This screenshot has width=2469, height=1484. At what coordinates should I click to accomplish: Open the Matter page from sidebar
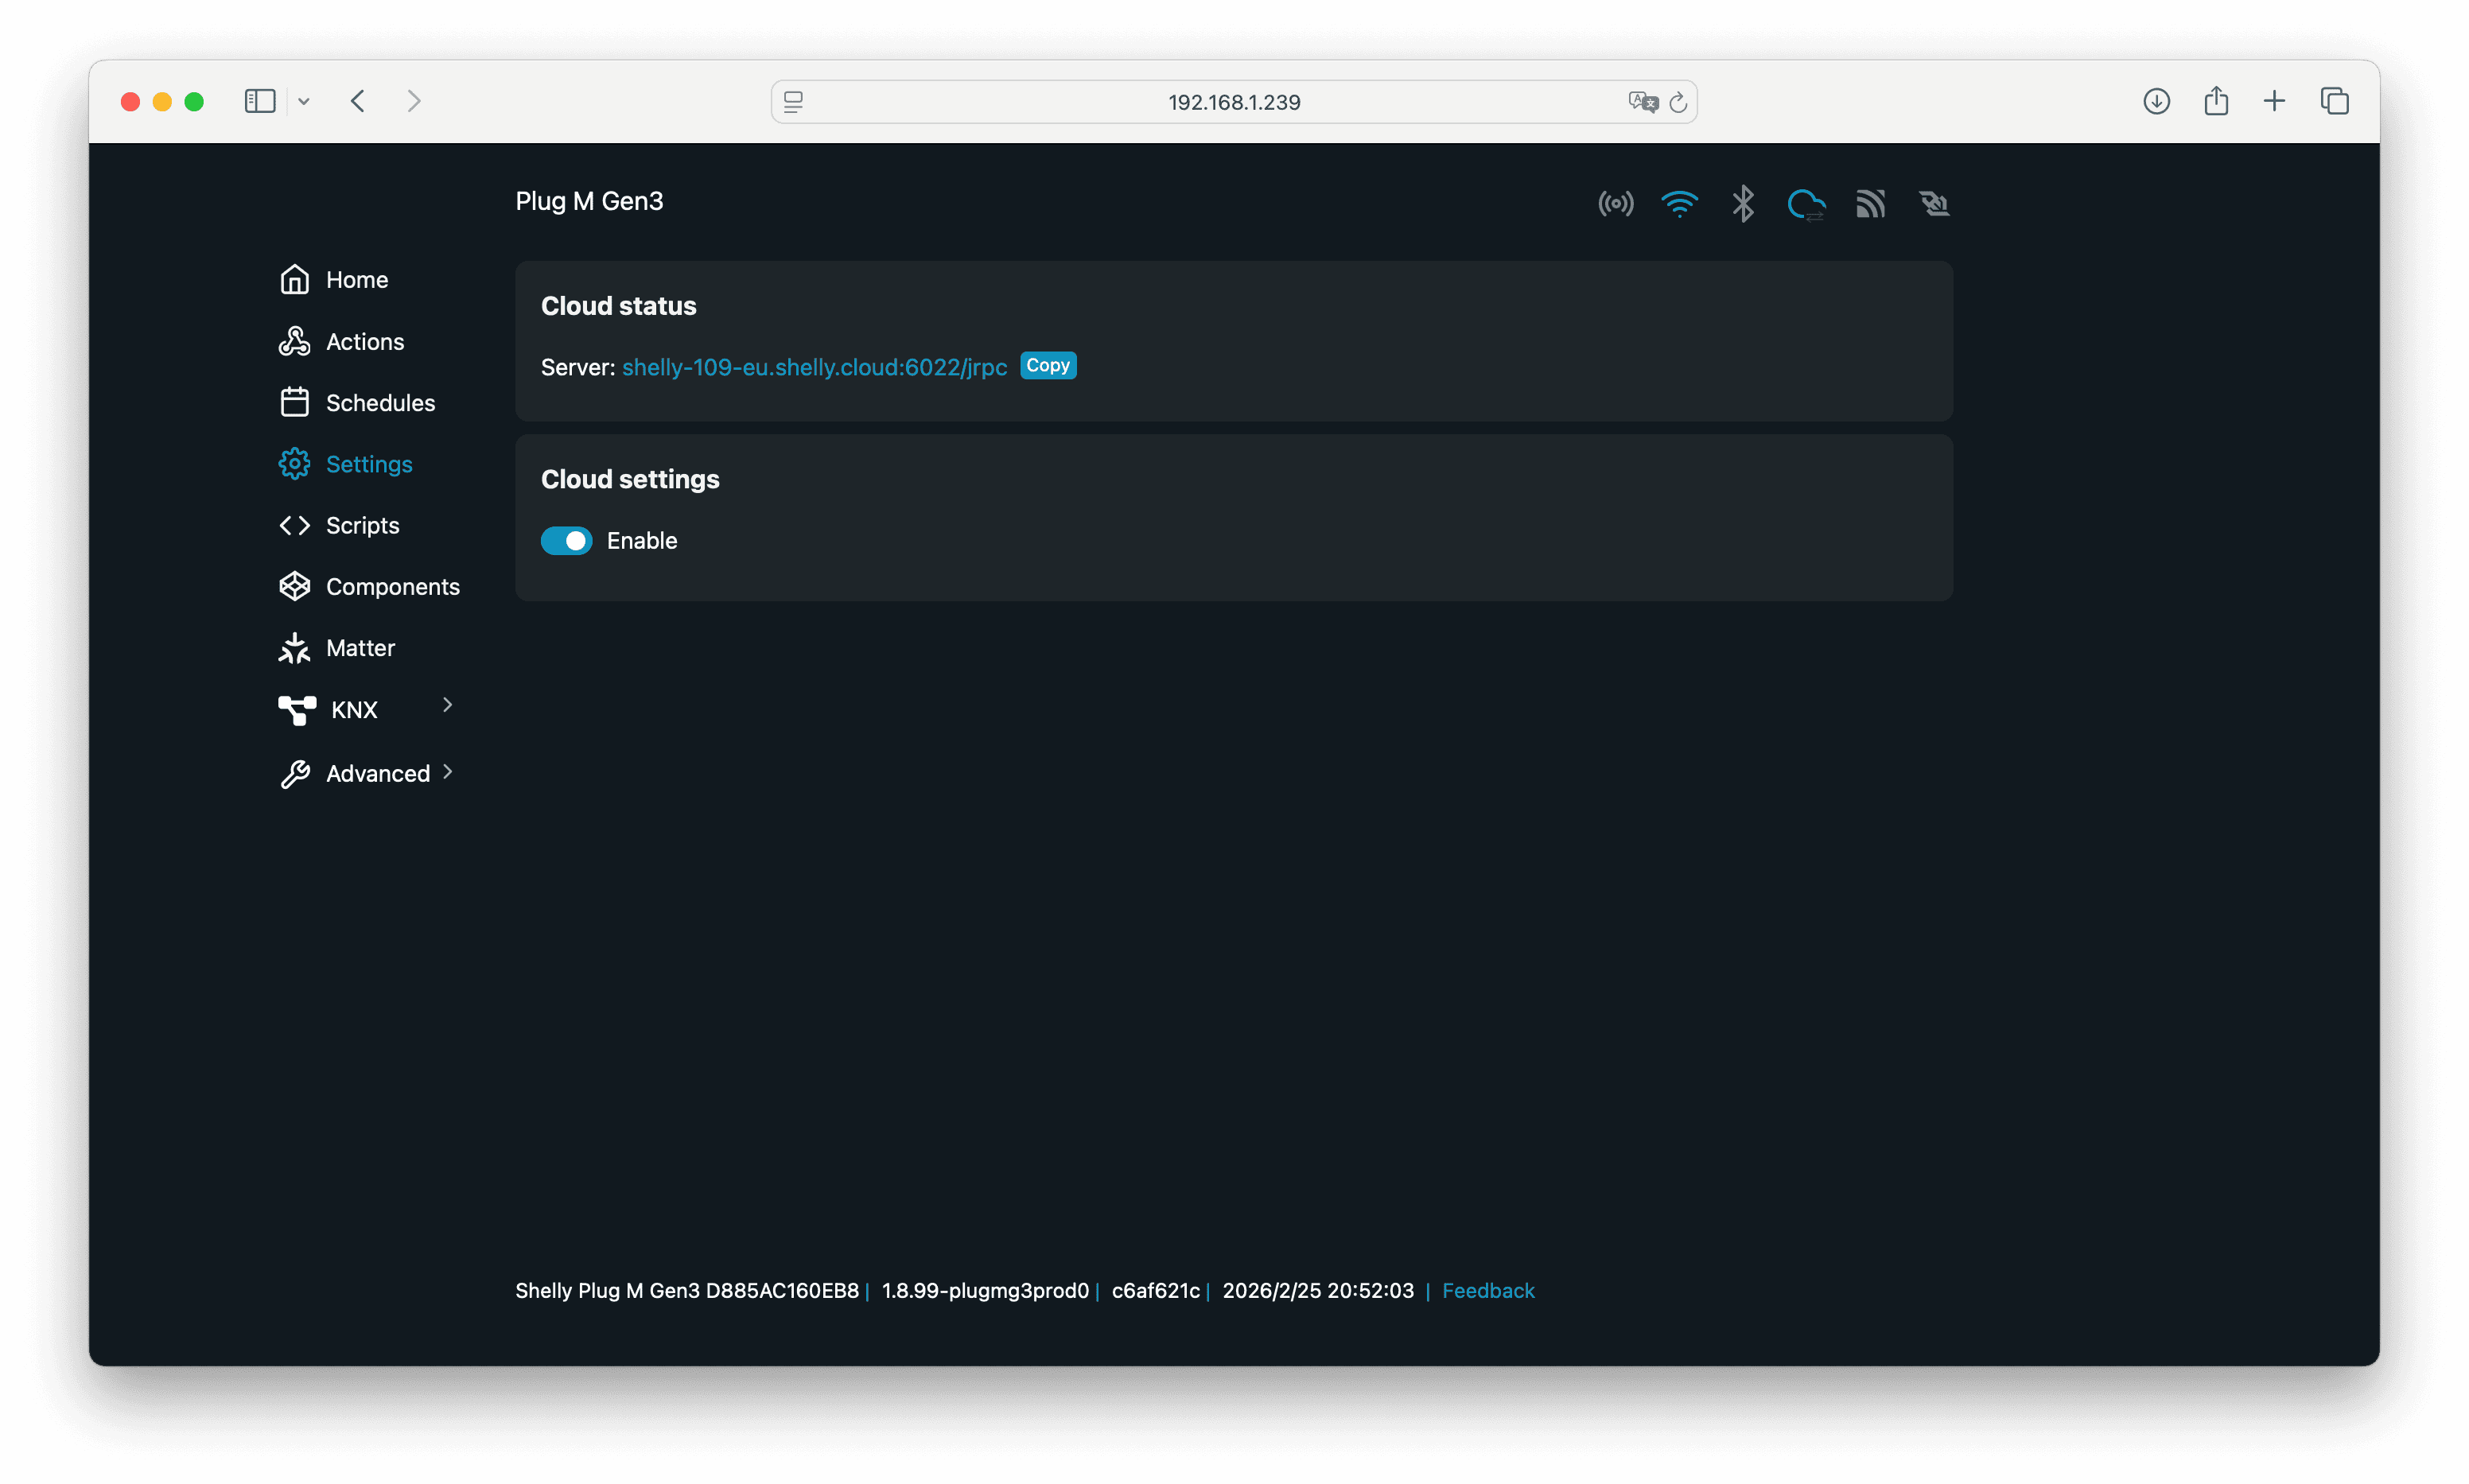pyautogui.click(x=360, y=648)
